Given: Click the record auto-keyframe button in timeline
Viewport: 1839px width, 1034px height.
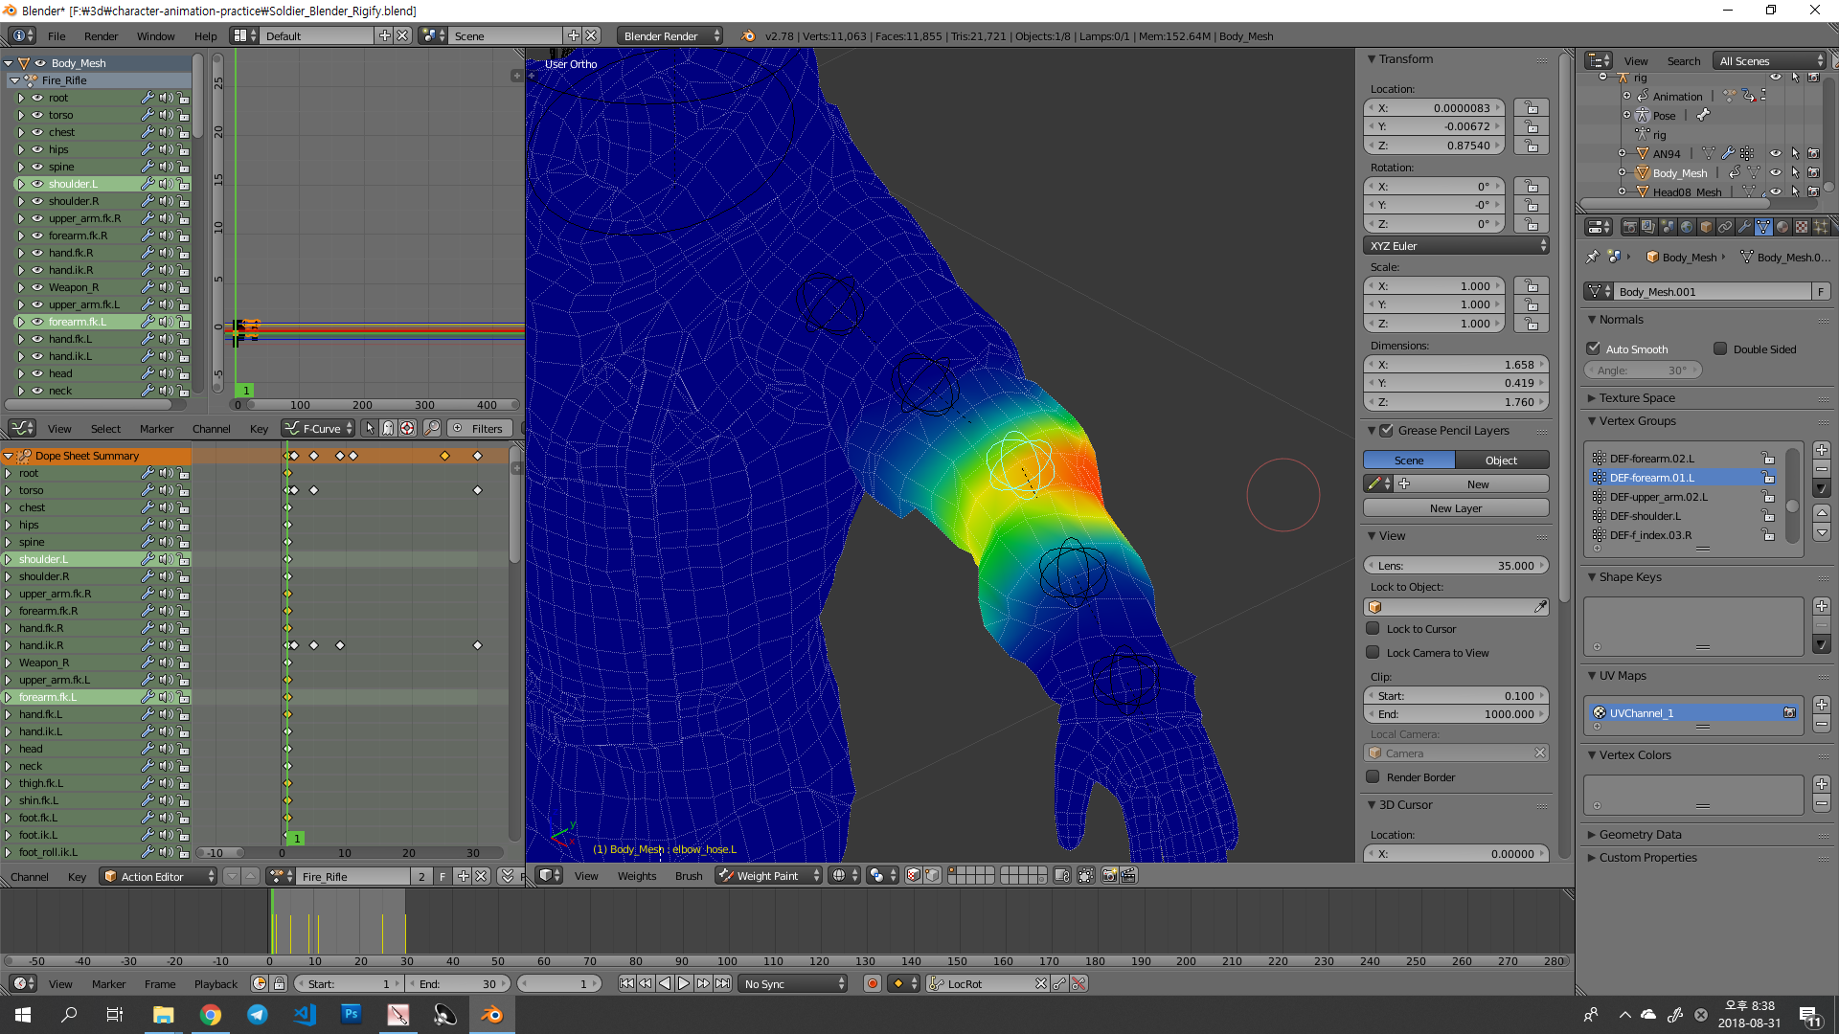Looking at the screenshot, I should click(872, 983).
